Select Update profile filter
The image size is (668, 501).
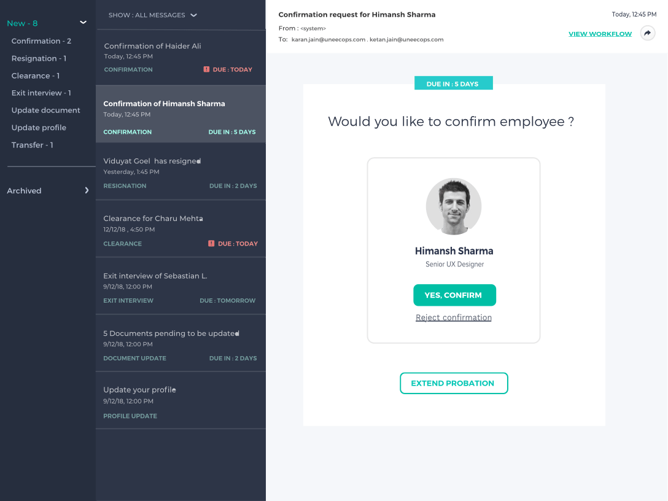coord(39,128)
